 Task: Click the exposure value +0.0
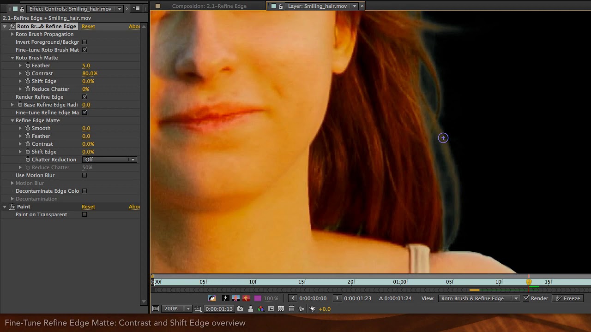[325, 309]
